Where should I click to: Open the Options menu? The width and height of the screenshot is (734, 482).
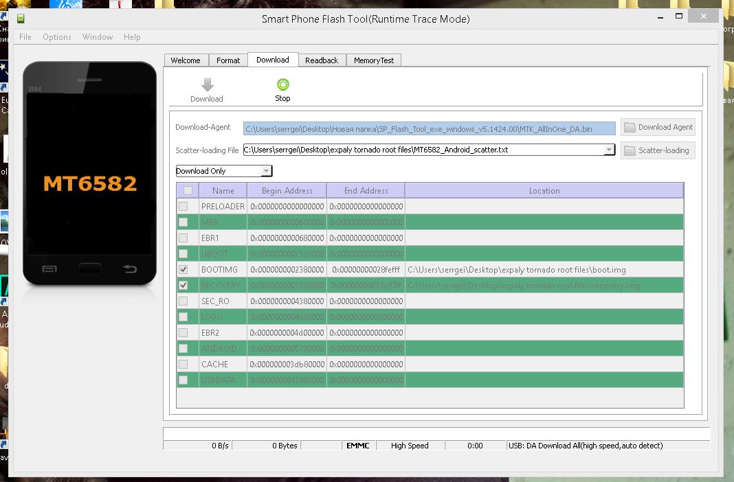tap(57, 37)
